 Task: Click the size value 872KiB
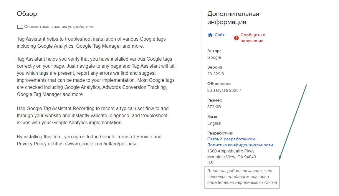coord(214,107)
